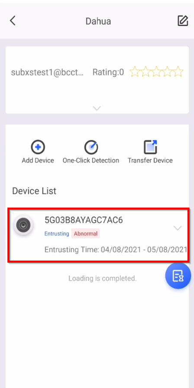Viewport: 194px width, 388px height.
Task: Tap the Entrusting status label
Action: click(57, 234)
